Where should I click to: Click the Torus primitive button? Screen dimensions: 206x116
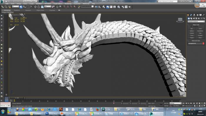coord(192,35)
